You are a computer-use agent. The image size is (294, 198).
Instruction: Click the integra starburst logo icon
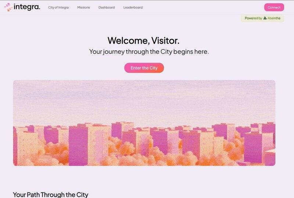click(x=8, y=7)
